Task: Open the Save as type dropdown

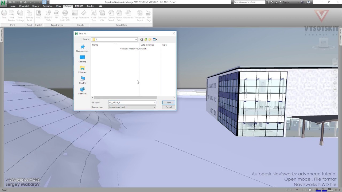Action: coord(154,107)
